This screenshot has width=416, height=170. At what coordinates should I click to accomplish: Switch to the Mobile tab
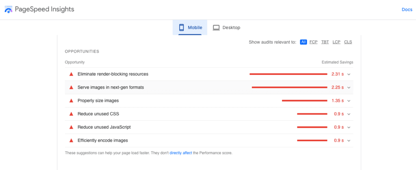(x=190, y=28)
